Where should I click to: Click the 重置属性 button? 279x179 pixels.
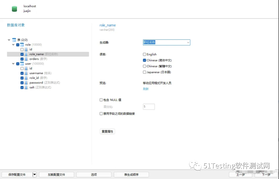coord(107,131)
